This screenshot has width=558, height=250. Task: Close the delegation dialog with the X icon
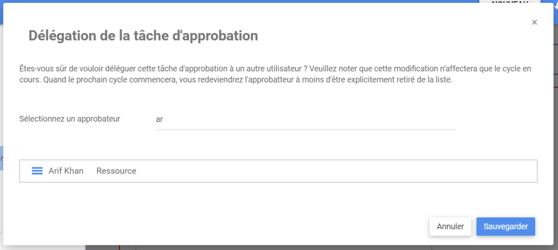click(x=534, y=22)
